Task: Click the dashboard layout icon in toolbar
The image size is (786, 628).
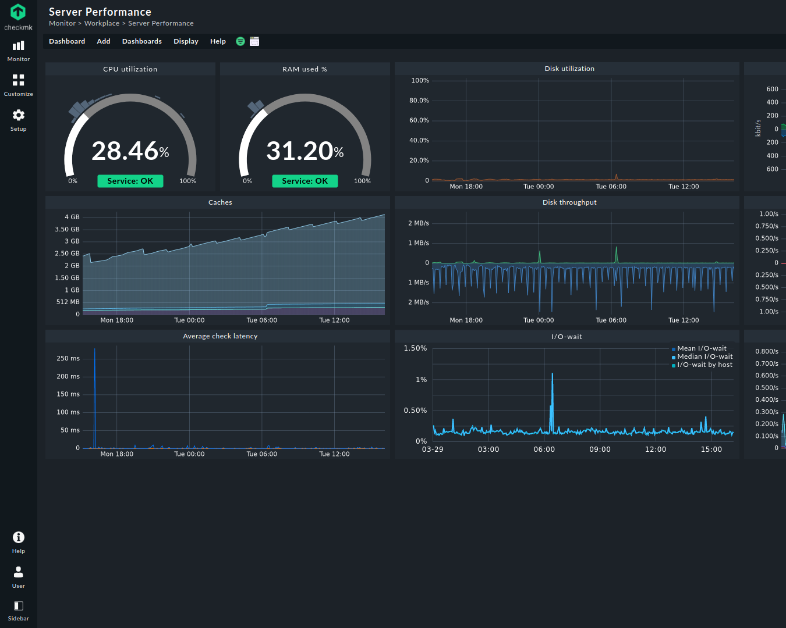Action: (x=254, y=41)
